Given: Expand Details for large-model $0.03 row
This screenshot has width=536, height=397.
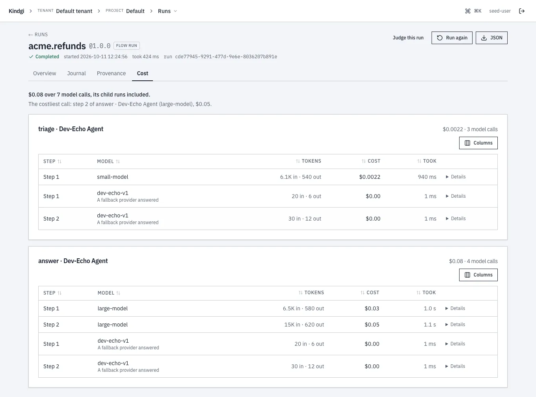Looking at the screenshot, I should click(455, 308).
